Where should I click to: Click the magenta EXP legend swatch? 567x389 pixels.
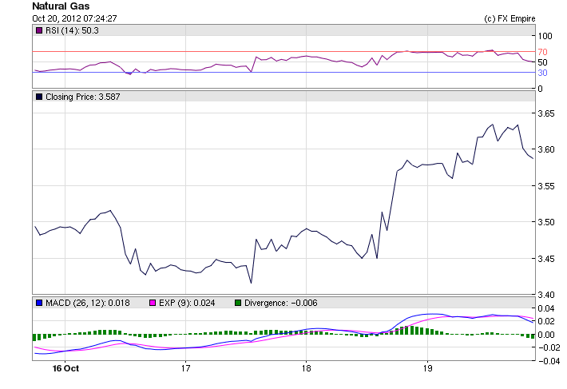(153, 303)
